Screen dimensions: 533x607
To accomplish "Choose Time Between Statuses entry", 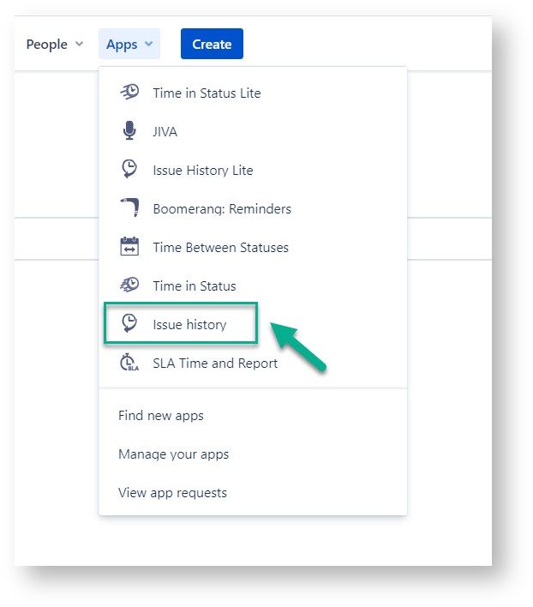I will pyautogui.click(x=253, y=247).
